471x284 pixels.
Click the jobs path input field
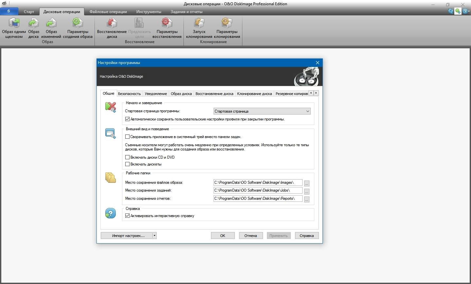258,190
